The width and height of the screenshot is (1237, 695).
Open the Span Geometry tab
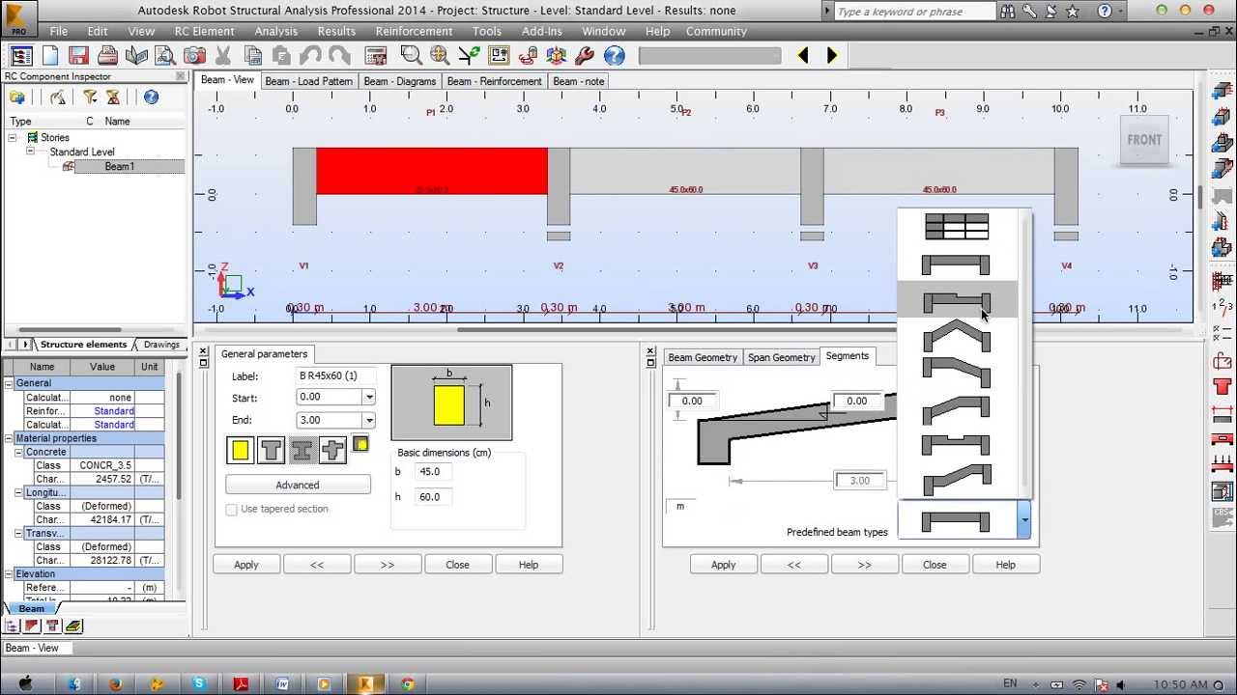pyautogui.click(x=781, y=357)
